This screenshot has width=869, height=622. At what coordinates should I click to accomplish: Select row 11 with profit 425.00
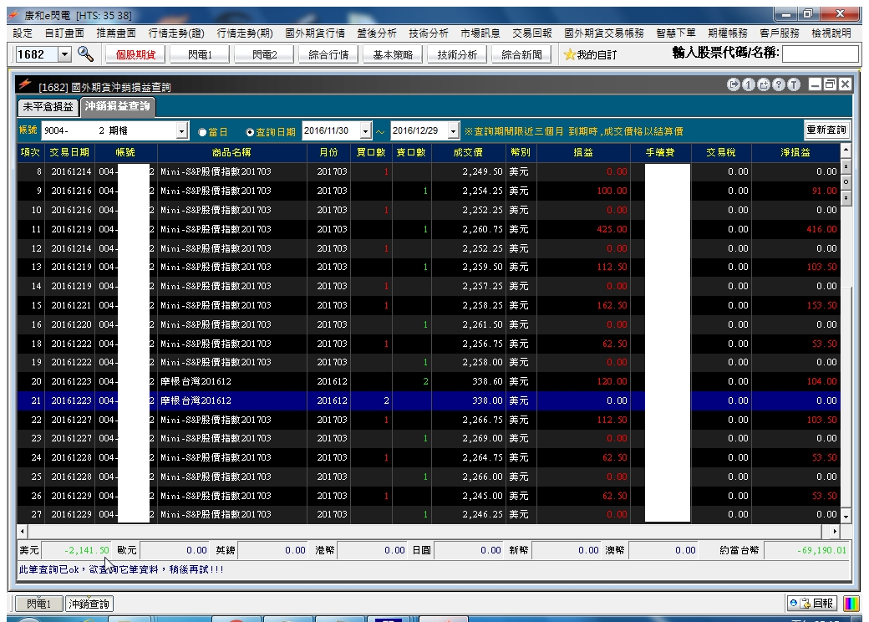click(x=429, y=229)
